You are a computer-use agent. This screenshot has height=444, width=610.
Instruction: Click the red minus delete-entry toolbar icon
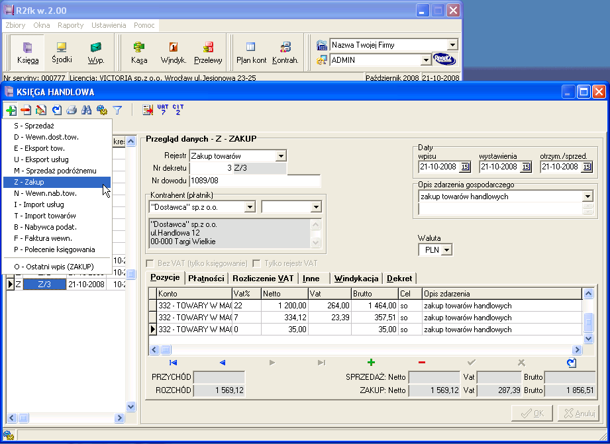[x=26, y=111]
